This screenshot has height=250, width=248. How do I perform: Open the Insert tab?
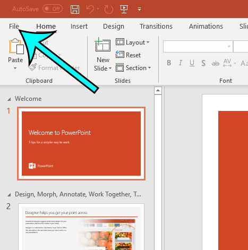click(x=79, y=26)
